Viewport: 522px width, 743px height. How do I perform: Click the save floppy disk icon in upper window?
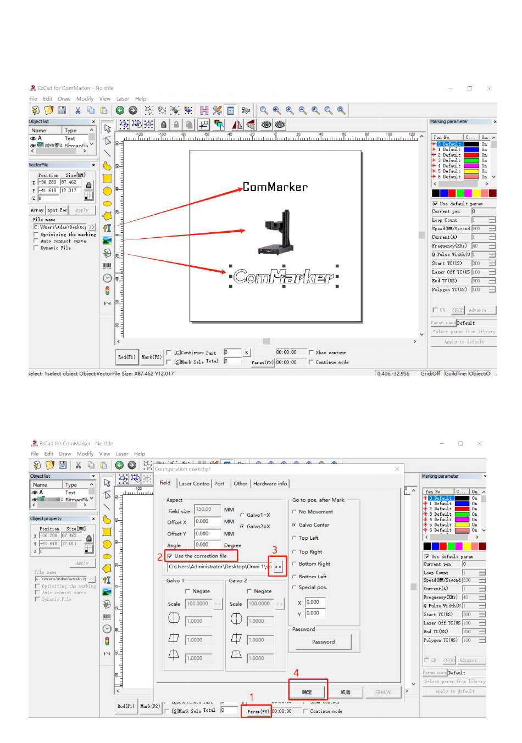click(62, 110)
